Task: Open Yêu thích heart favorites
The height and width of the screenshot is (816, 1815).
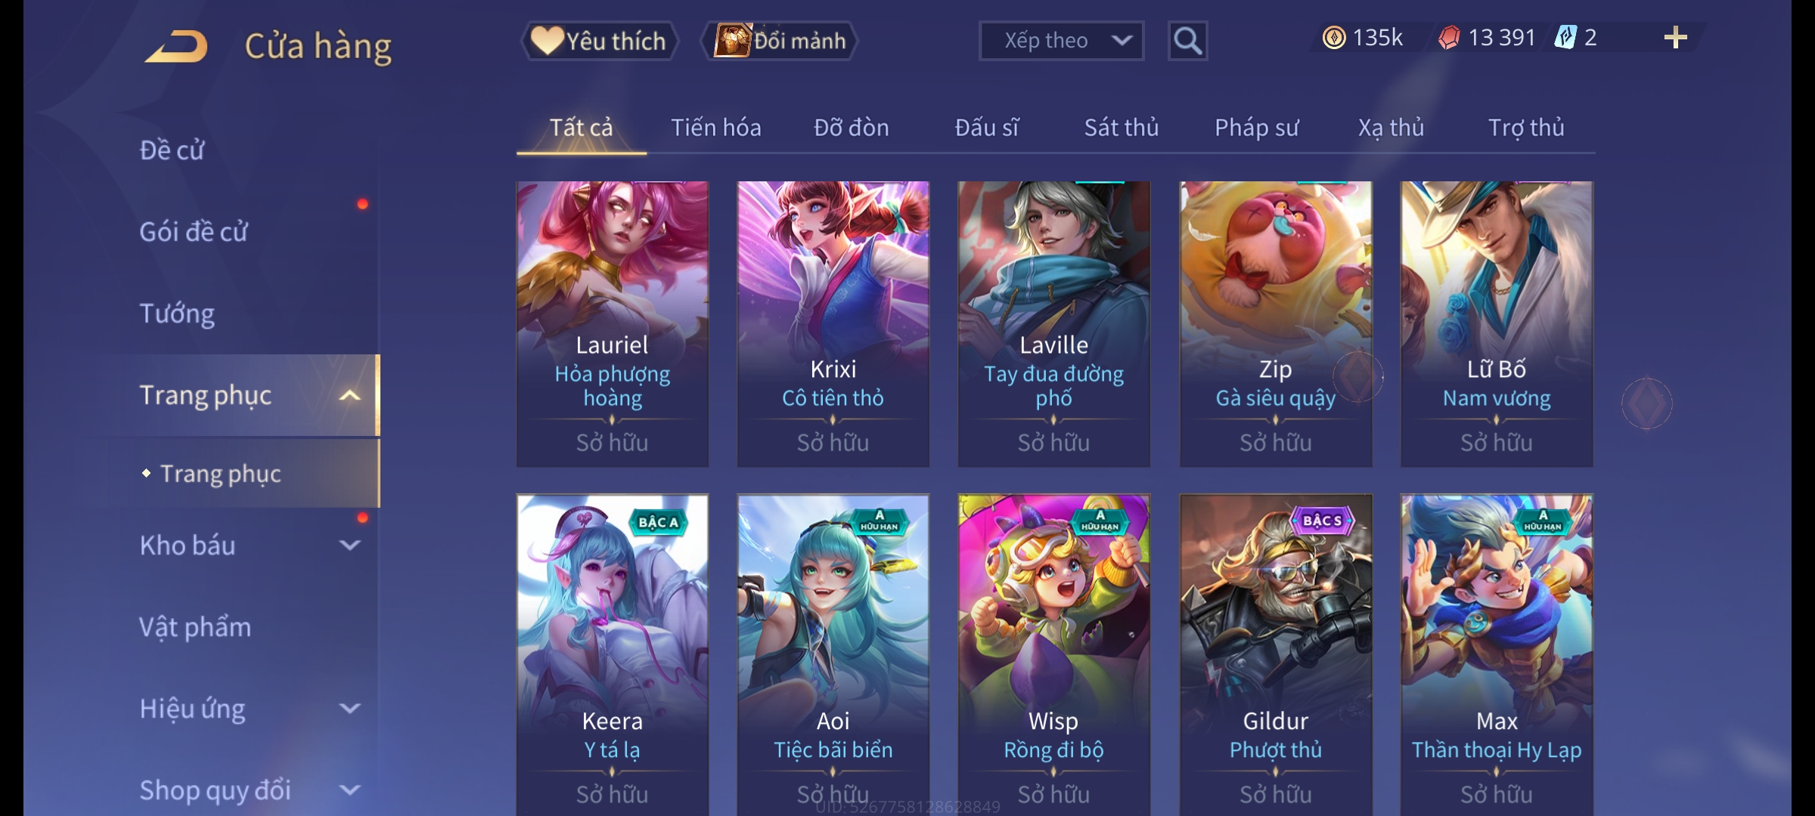Action: 600,41
